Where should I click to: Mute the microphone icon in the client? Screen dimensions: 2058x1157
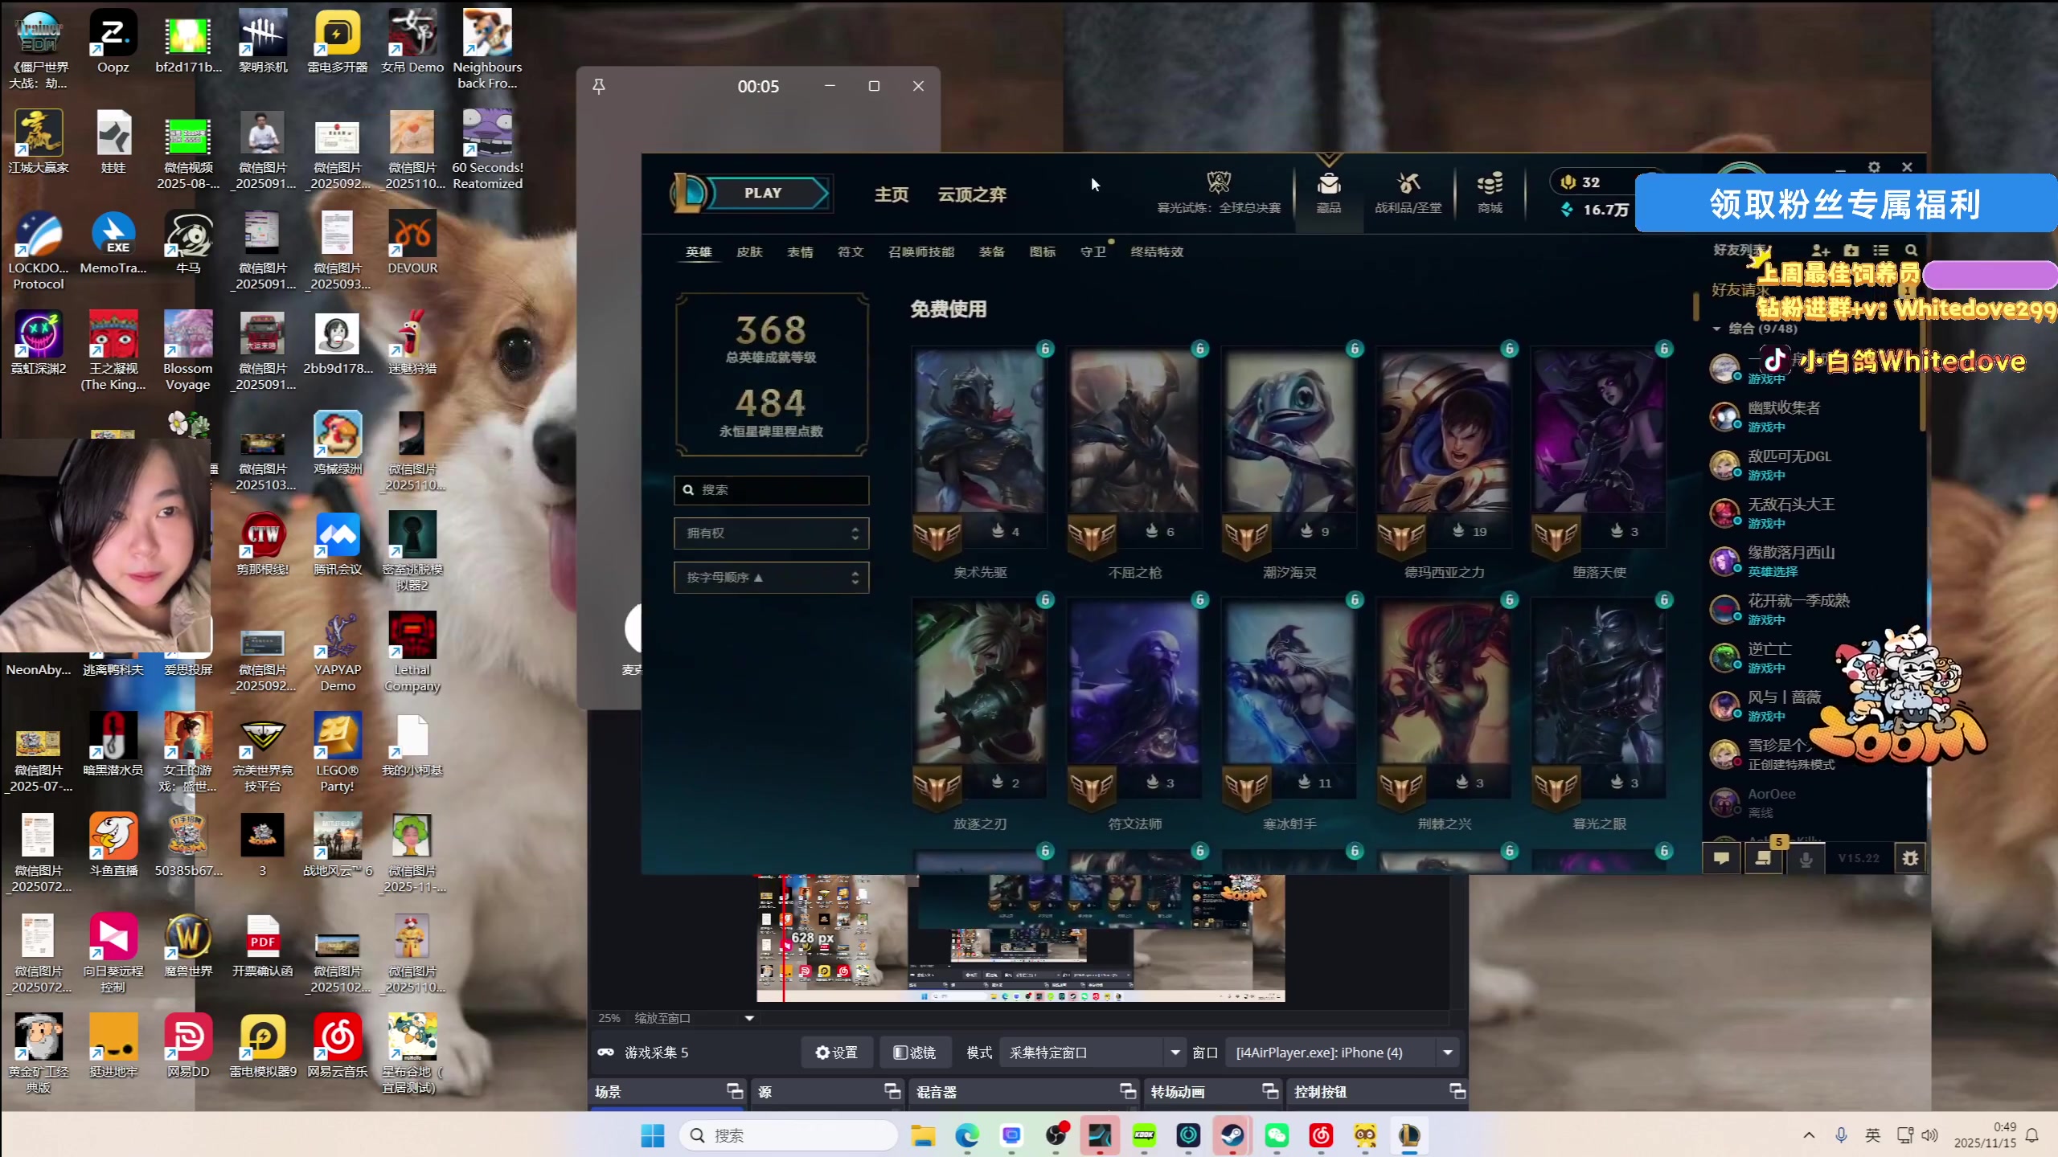coord(1806,858)
